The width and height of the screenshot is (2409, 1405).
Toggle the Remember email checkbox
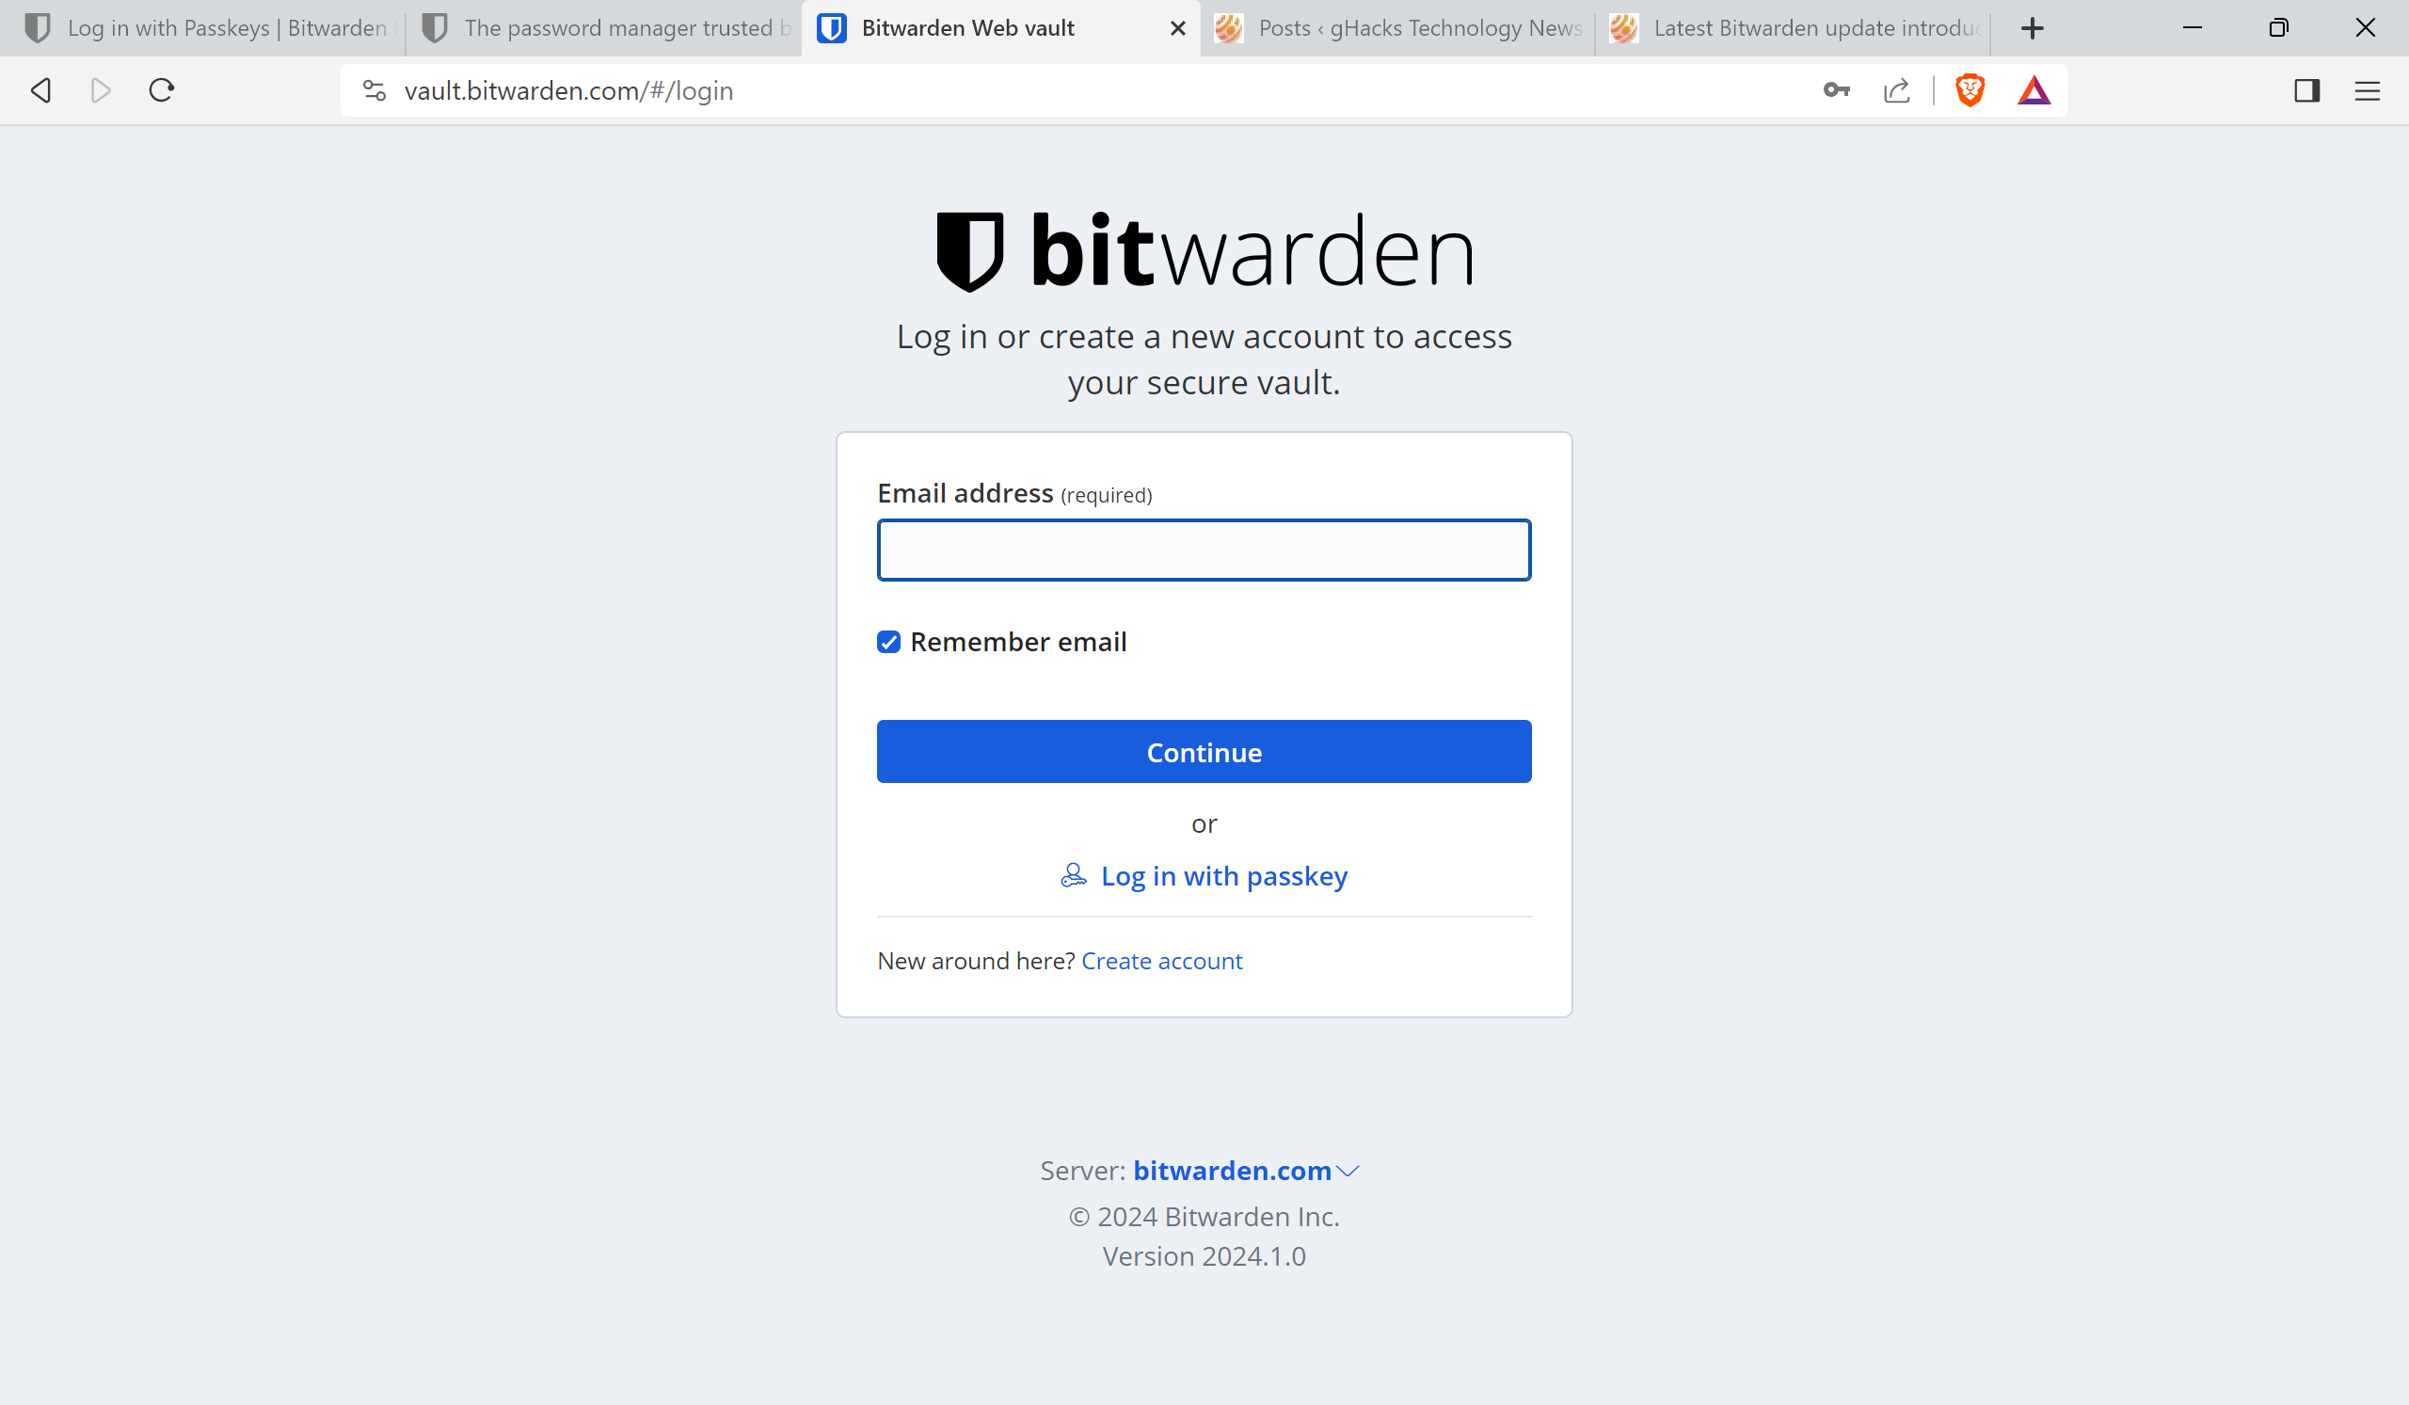pos(887,643)
